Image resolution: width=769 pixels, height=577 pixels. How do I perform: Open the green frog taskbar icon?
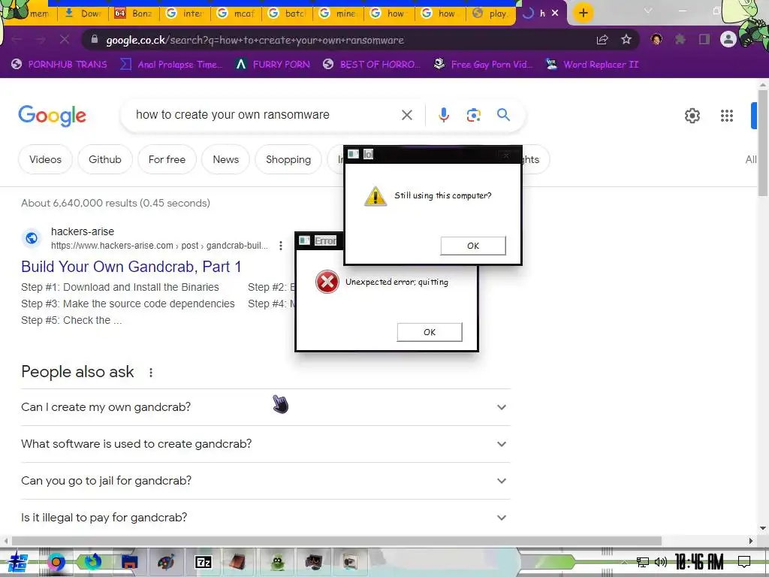(277, 562)
